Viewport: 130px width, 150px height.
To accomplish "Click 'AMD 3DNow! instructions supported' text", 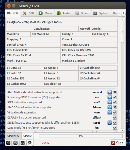I will pyautogui.click(x=30, y=107).
